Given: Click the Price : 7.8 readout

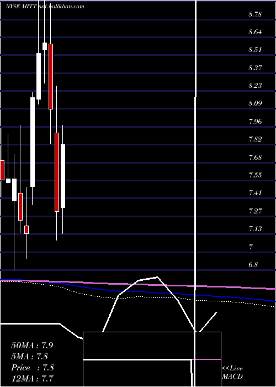Looking at the screenshot, I should [32, 367].
